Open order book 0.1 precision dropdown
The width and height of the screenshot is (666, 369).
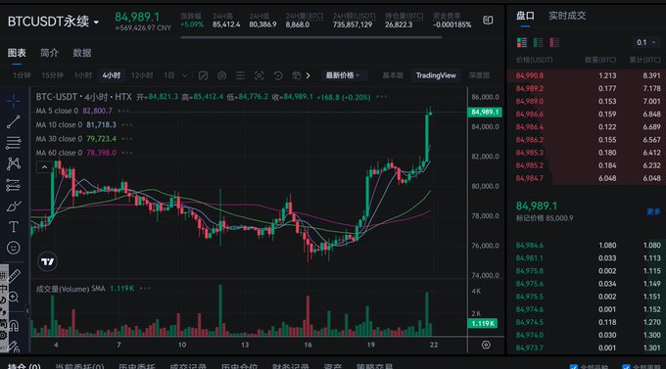[x=646, y=42]
